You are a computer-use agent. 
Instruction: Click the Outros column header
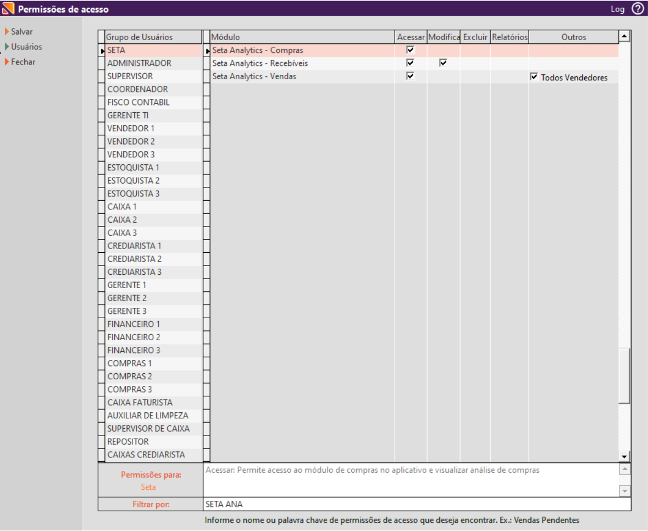[x=574, y=37]
